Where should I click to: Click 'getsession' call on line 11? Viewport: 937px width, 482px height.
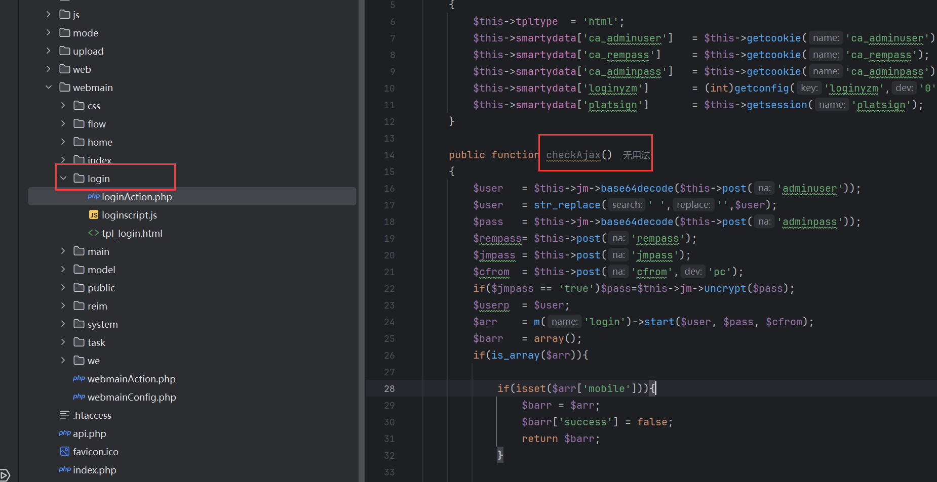pyautogui.click(x=776, y=105)
